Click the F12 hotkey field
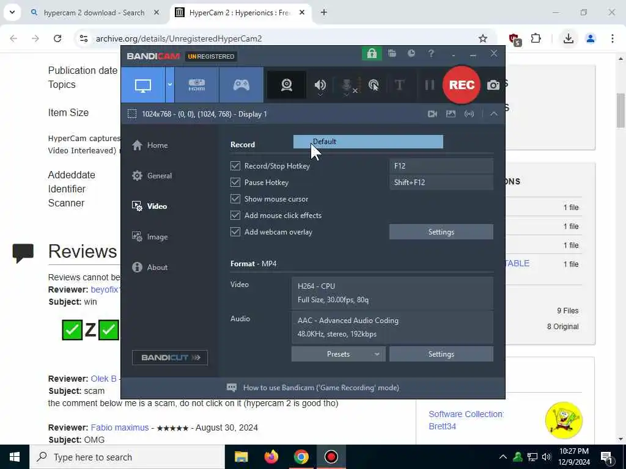This screenshot has height=469, width=626. point(441,166)
